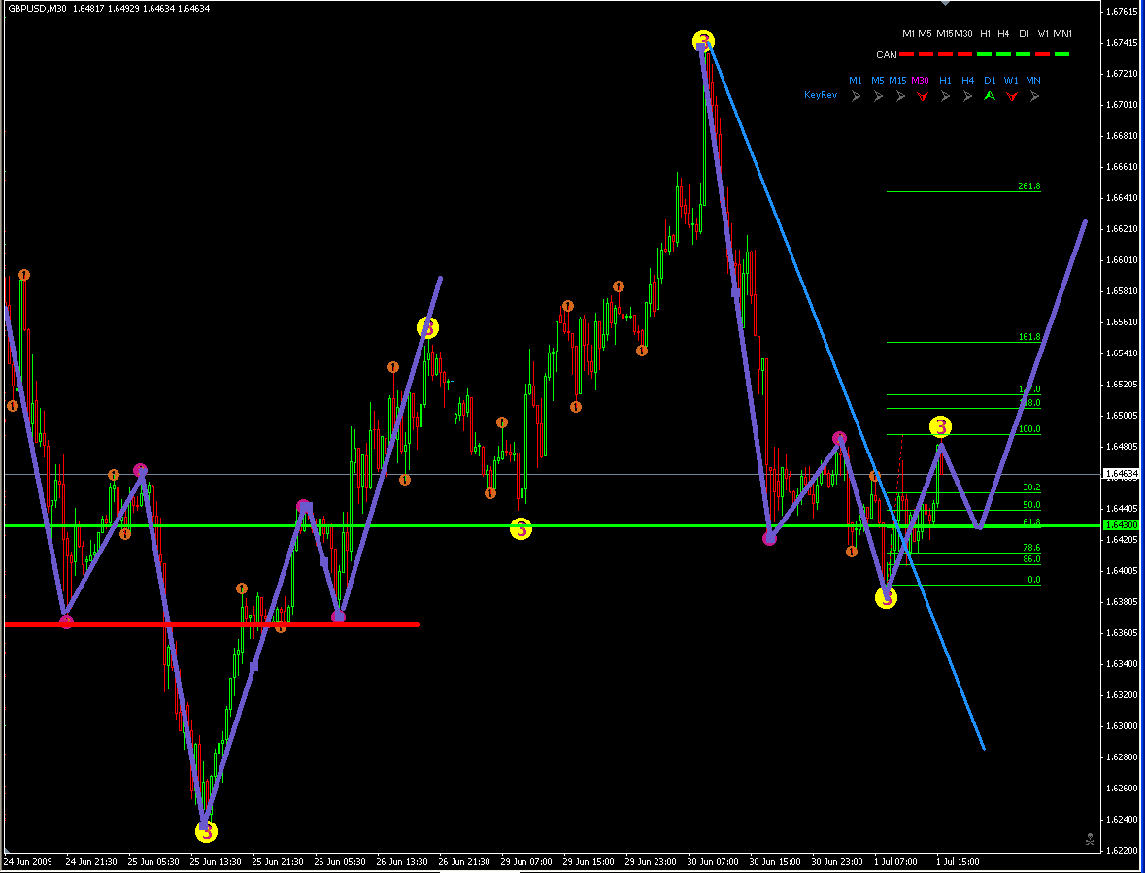Click the KeyRev indicator label

[x=821, y=95]
